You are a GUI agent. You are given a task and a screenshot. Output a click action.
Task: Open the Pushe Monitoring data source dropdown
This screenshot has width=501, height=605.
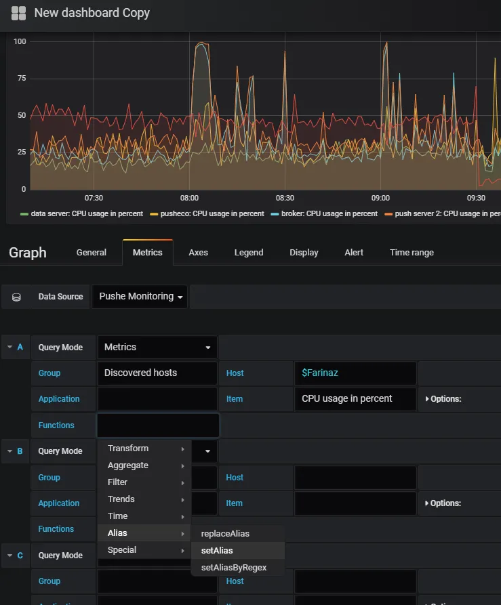pyautogui.click(x=140, y=296)
